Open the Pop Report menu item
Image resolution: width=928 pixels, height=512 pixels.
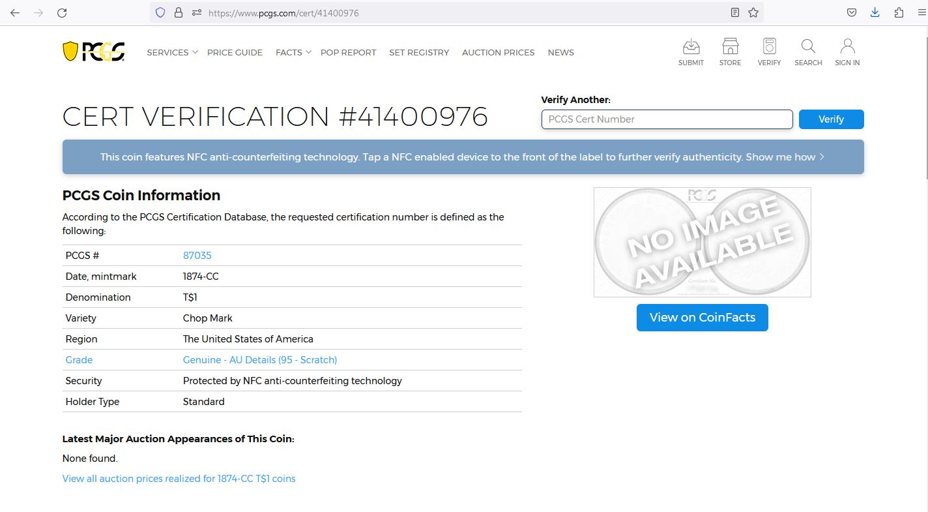(x=348, y=52)
